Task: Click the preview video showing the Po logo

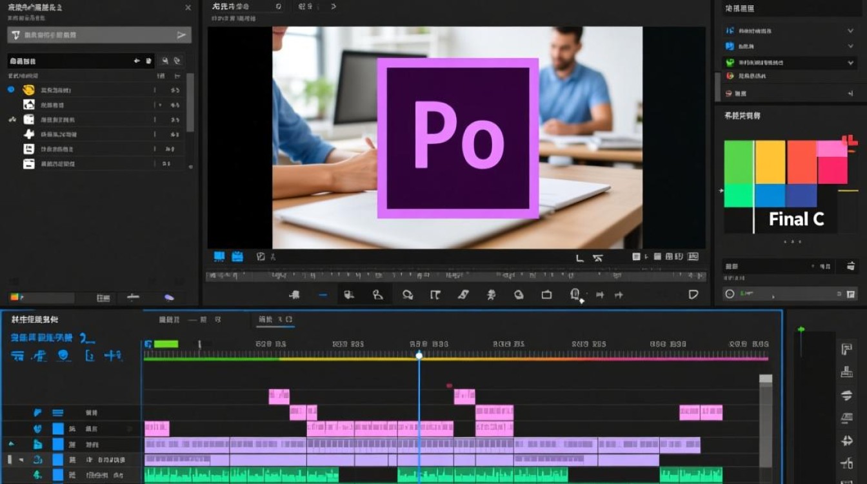Action: [457, 137]
